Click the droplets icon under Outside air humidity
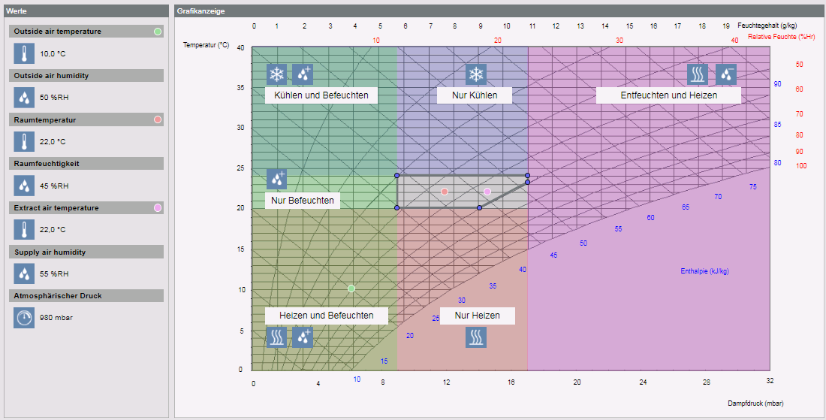The image size is (826, 420). [24, 98]
